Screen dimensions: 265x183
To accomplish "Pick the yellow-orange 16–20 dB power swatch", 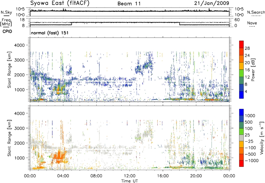I will [x=241, y=66].
